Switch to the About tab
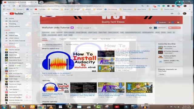Image resolution: width=194 pixels, height=109 pixels. tap(95, 39)
